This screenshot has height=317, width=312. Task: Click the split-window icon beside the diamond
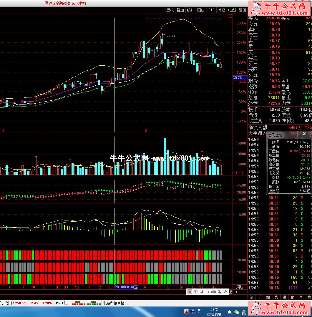[230, 16]
